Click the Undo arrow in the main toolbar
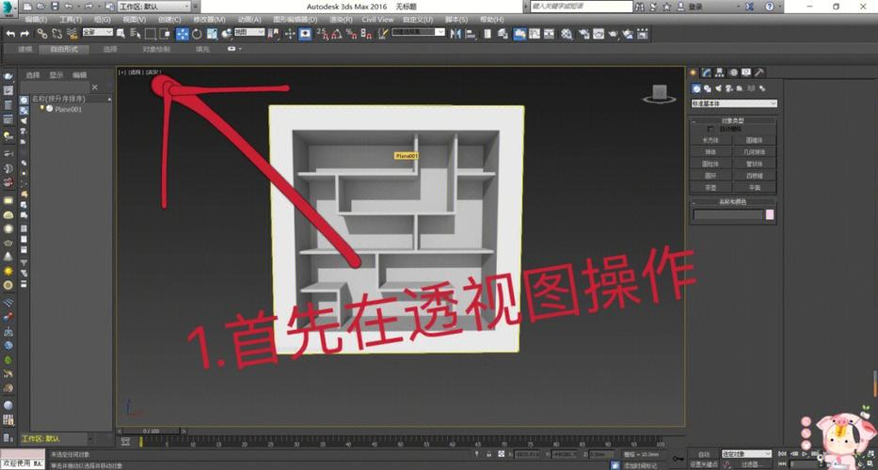This screenshot has width=878, height=470. (10, 34)
